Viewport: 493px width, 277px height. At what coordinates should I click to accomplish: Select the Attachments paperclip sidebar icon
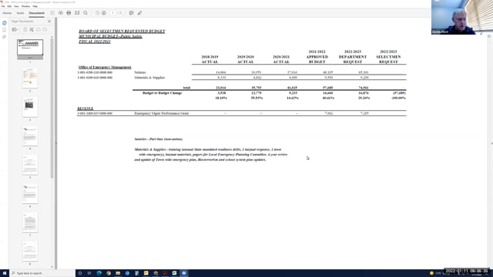4,37
